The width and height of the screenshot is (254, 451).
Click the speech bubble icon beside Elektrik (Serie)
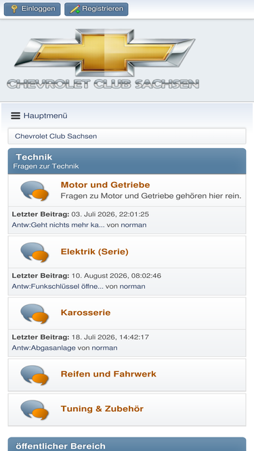coord(35,252)
